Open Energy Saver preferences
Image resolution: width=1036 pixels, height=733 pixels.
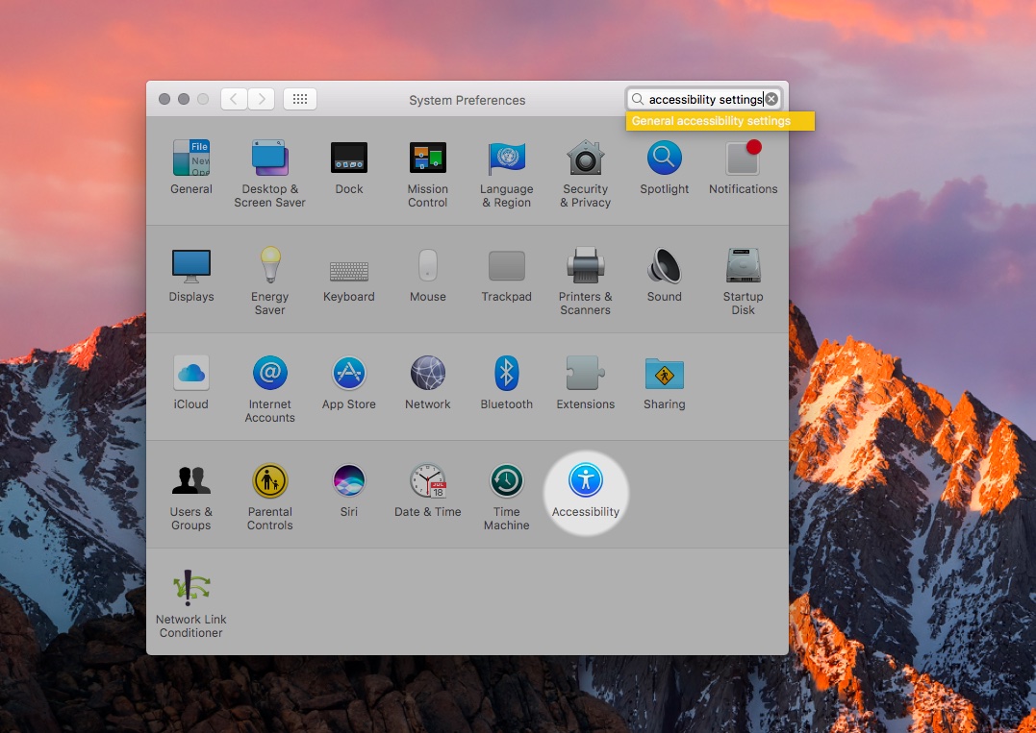(269, 266)
